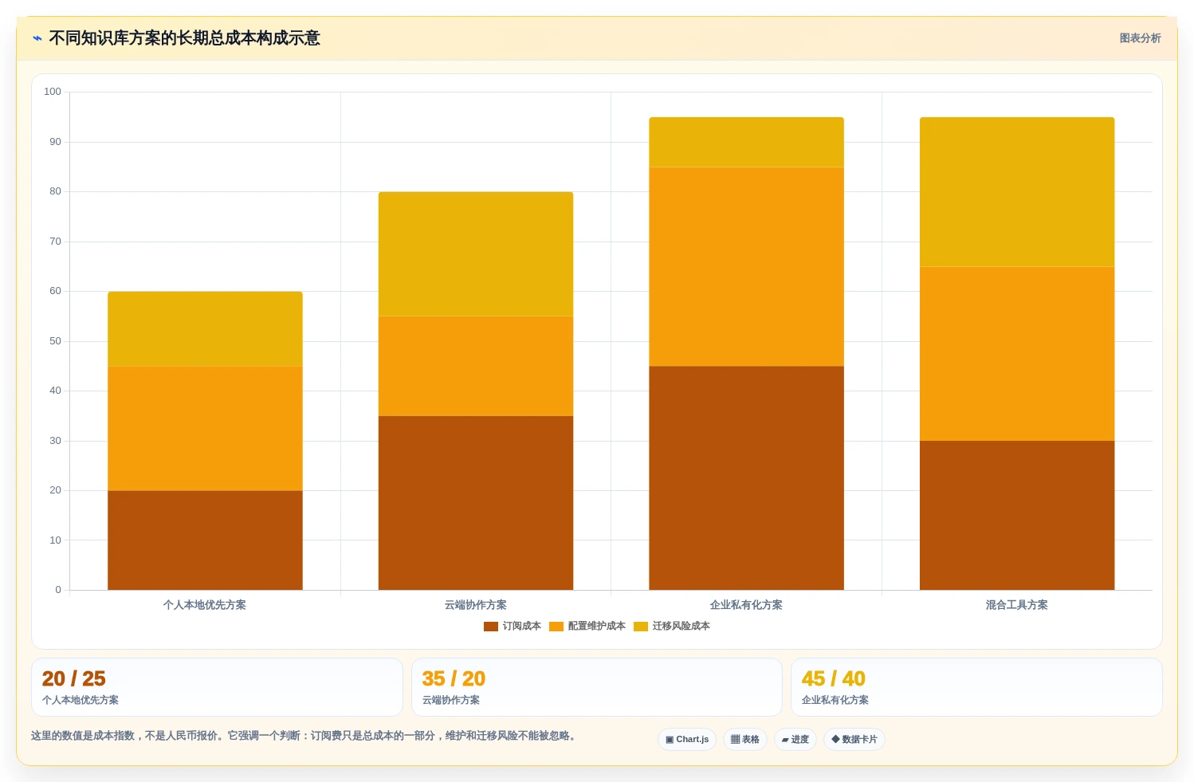1194x782 pixels.
Task: Open the 20 / 25 个人本地优先方案 data card
Action: pos(217,687)
